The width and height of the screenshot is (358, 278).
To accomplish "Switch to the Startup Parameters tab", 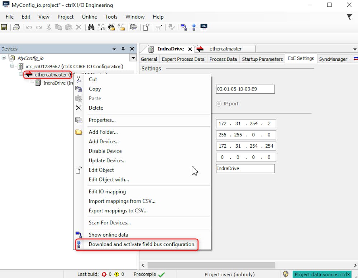I will point(262,59).
